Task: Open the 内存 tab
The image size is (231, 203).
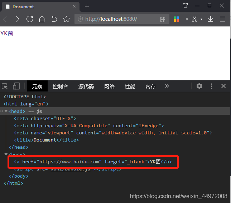Action: pos(150,86)
